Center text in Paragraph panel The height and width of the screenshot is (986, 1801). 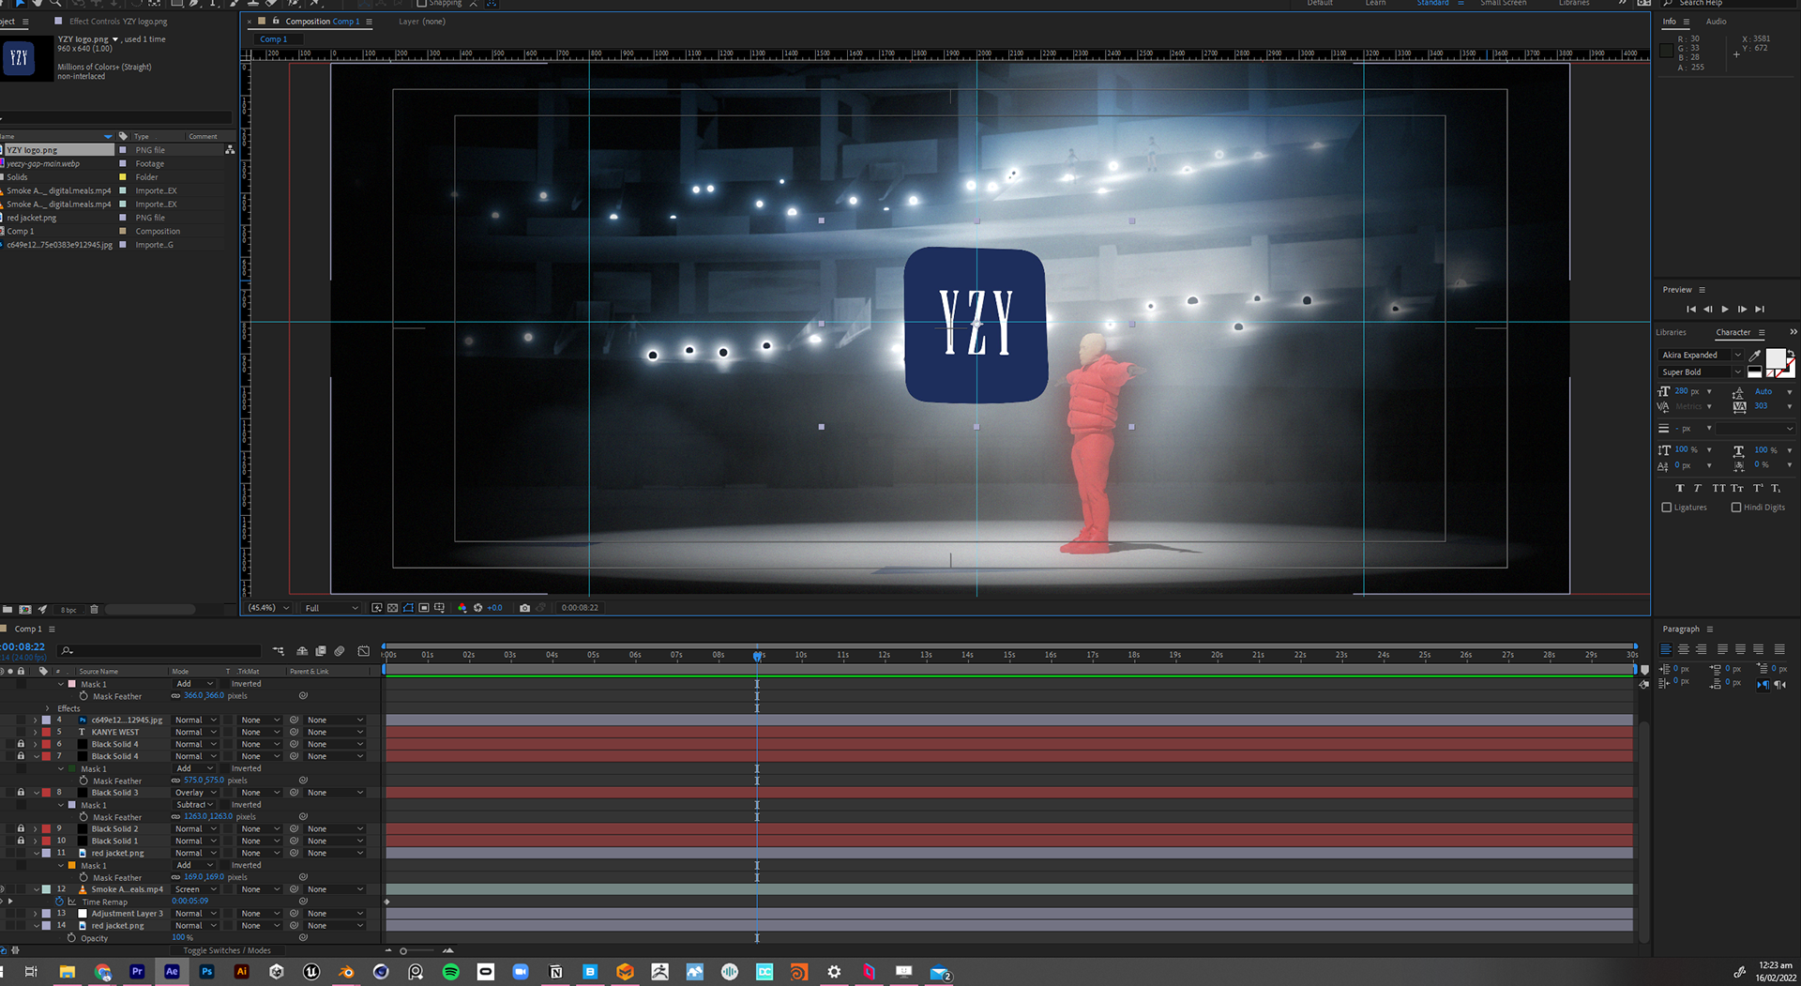click(x=1684, y=649)
